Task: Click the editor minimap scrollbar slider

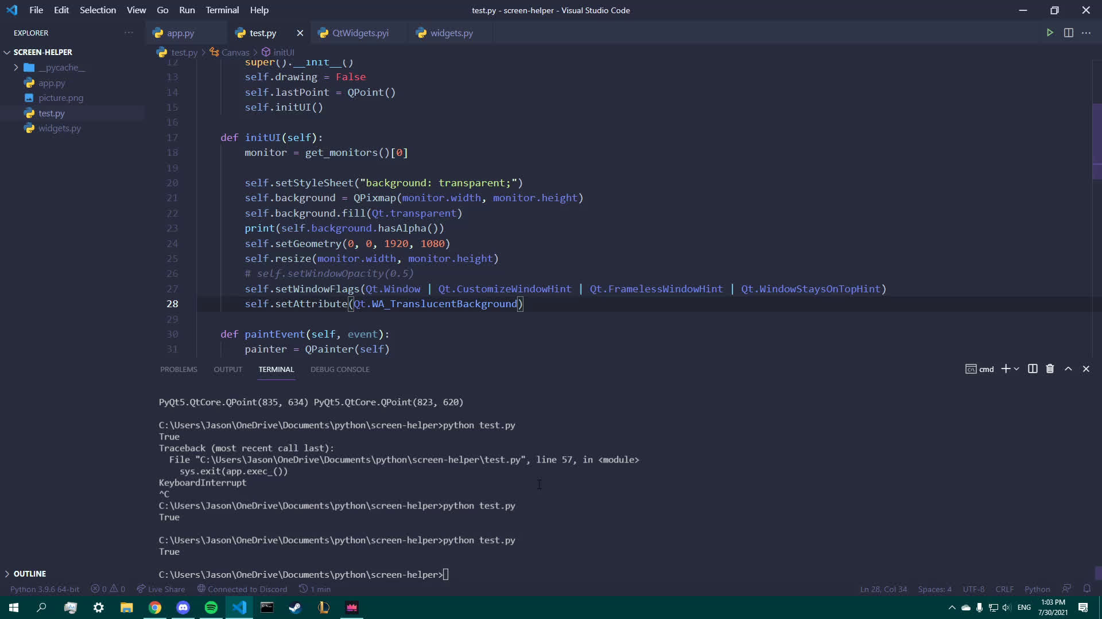Action: coord(1097,140)
